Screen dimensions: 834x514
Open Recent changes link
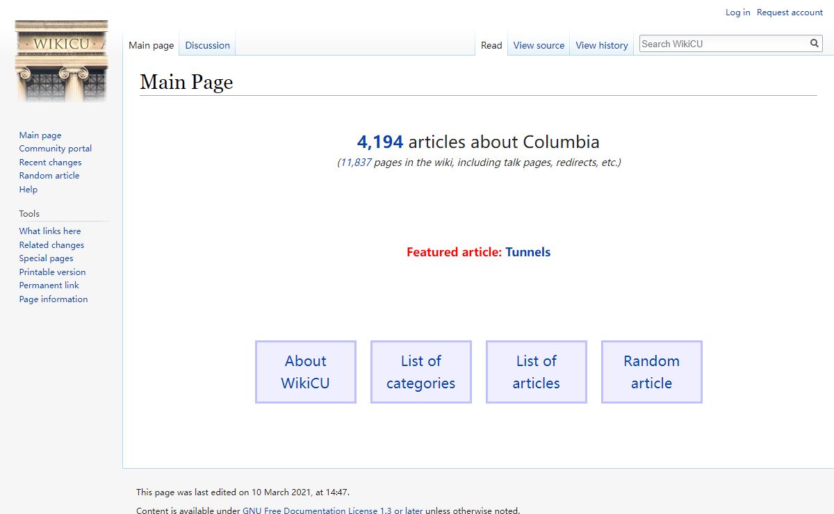tap(50, 162)
